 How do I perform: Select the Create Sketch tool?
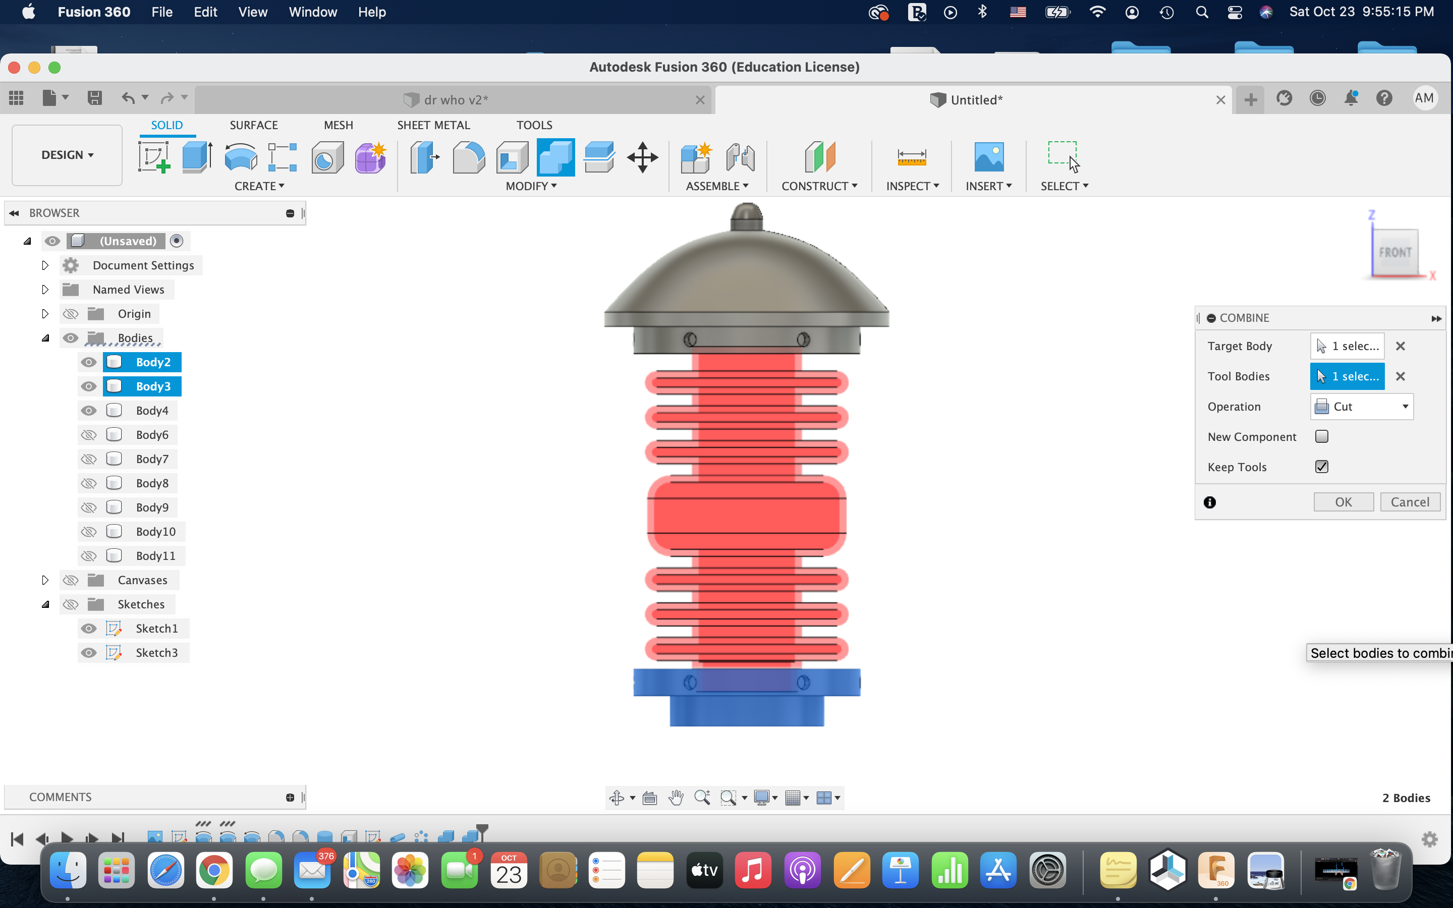click(154, 157)
